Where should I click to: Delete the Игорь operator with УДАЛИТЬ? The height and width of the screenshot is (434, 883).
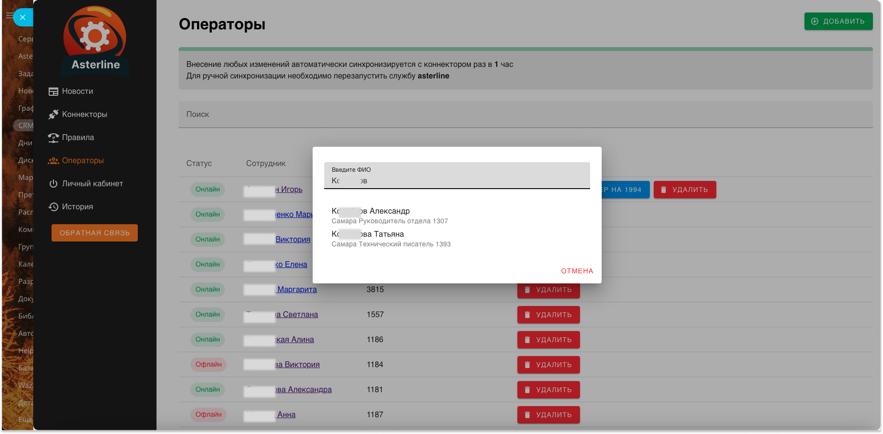(x=685, y=190)
